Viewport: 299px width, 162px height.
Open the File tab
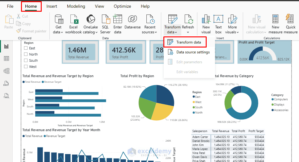pos(10,6)
